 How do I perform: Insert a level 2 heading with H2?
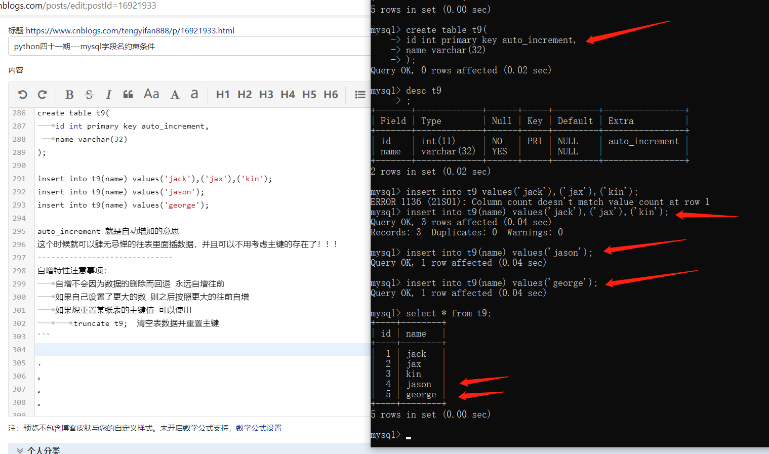245,95
